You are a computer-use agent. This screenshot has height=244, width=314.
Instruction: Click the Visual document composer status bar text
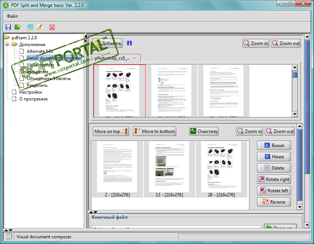pyautogui.click(x=44, y=237)
